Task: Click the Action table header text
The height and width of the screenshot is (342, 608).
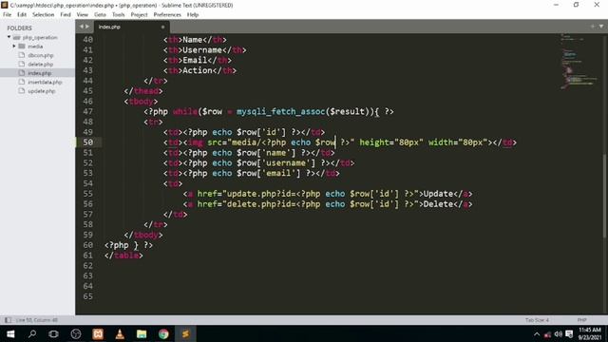Action: coord(198,70)
